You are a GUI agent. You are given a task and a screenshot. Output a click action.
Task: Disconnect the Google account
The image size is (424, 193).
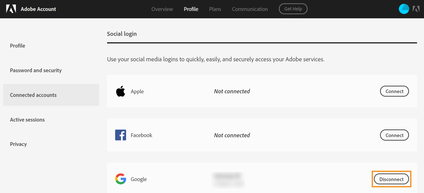[391, 179]
